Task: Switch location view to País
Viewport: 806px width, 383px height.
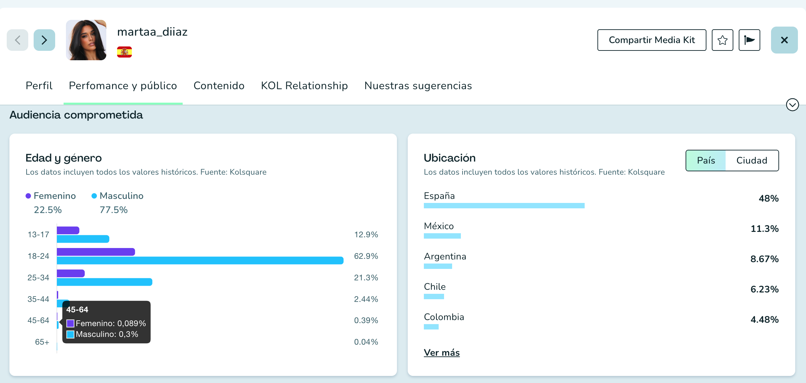Action: click(706, 161)
